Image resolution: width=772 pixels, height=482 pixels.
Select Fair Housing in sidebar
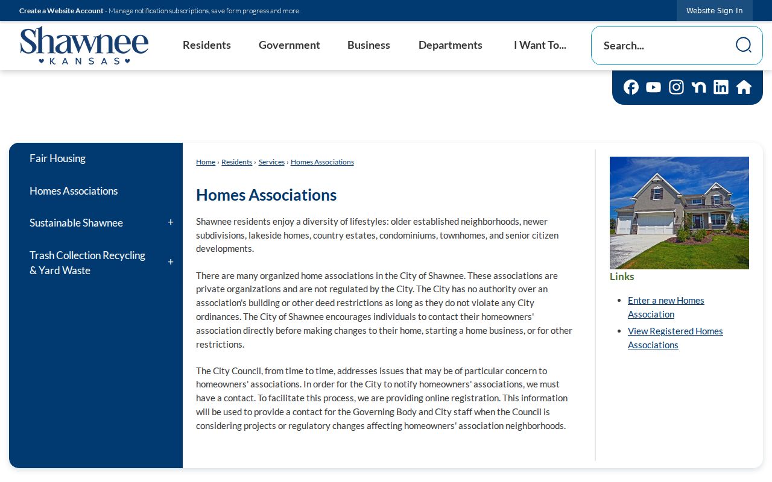(58, 158)
